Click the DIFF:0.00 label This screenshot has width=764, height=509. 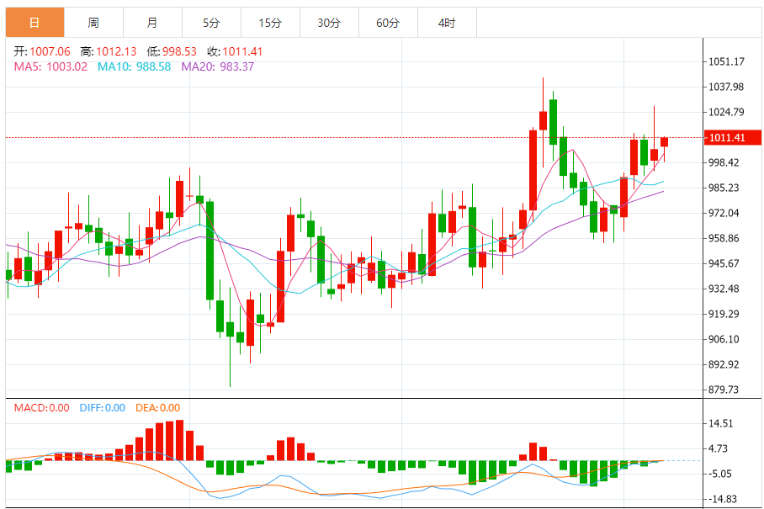[103, 408]
